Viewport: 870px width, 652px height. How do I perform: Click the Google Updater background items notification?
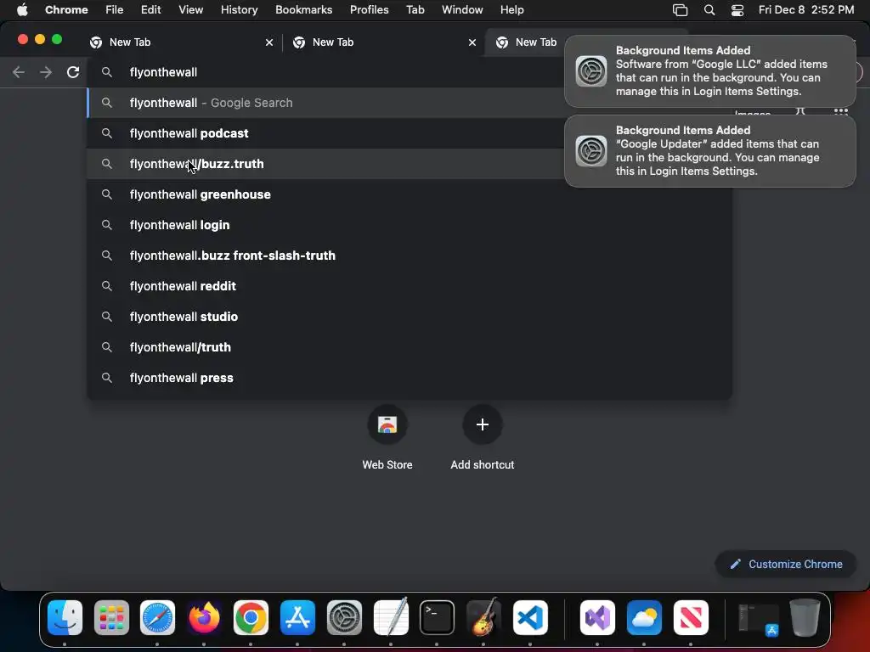[x=709, y=151]
